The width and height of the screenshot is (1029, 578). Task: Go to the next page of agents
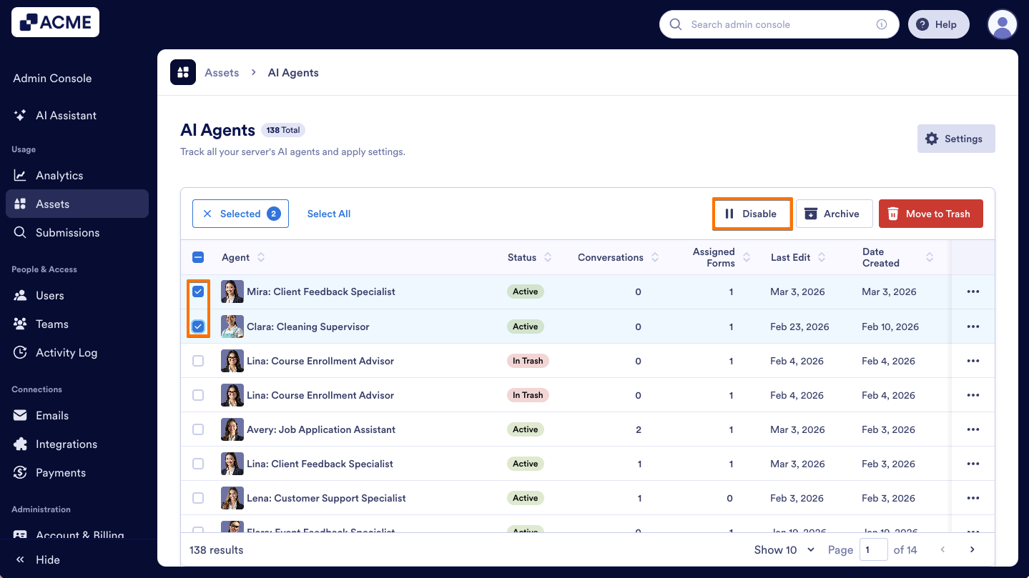click(x=972, y=549)
